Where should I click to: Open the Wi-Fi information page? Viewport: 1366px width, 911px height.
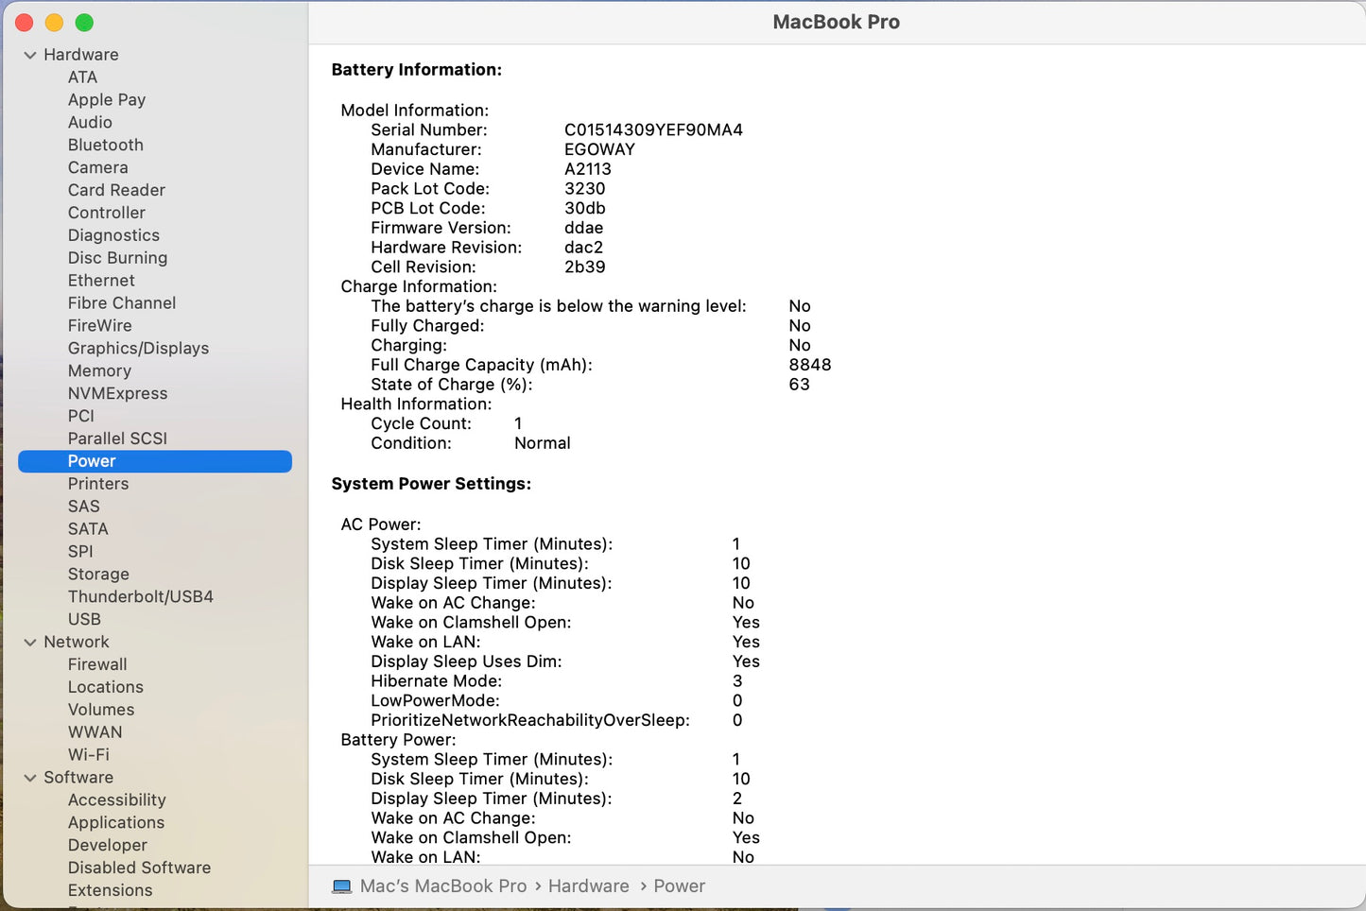89,754
